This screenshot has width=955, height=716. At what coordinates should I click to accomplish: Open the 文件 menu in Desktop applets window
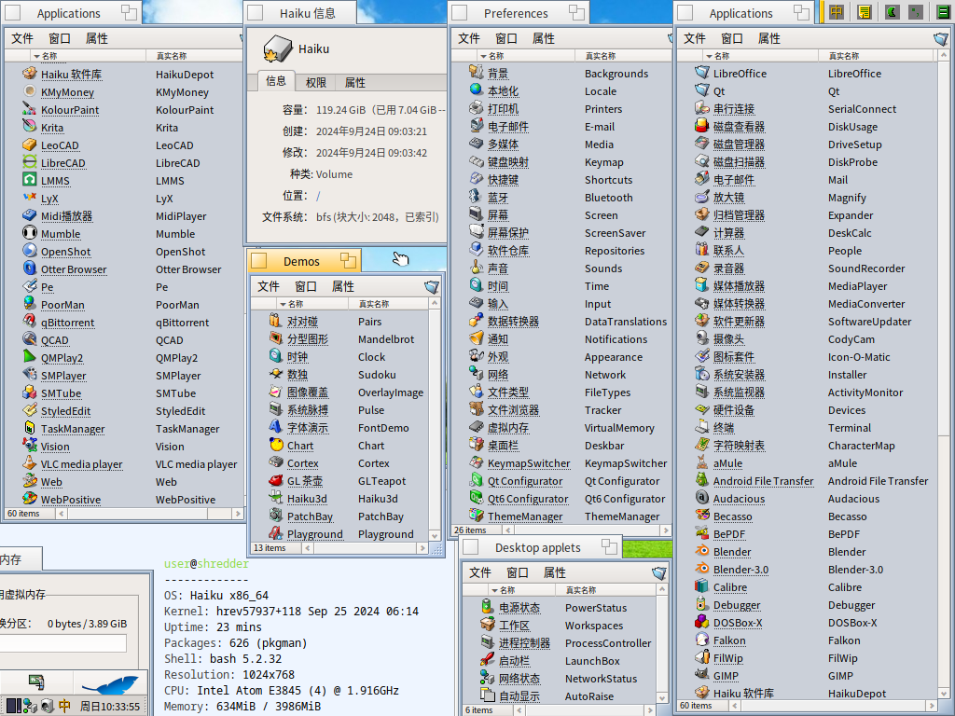click(480, 572)
